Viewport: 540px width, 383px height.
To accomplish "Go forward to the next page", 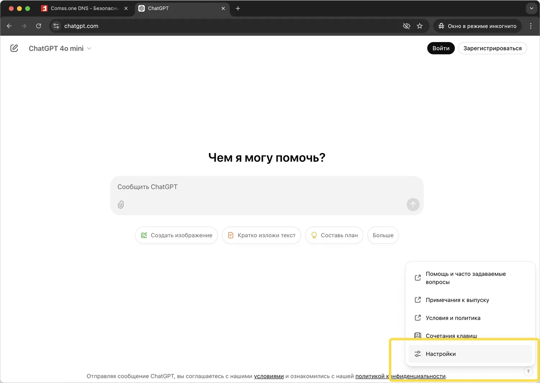I will click(x=24, y=26).
